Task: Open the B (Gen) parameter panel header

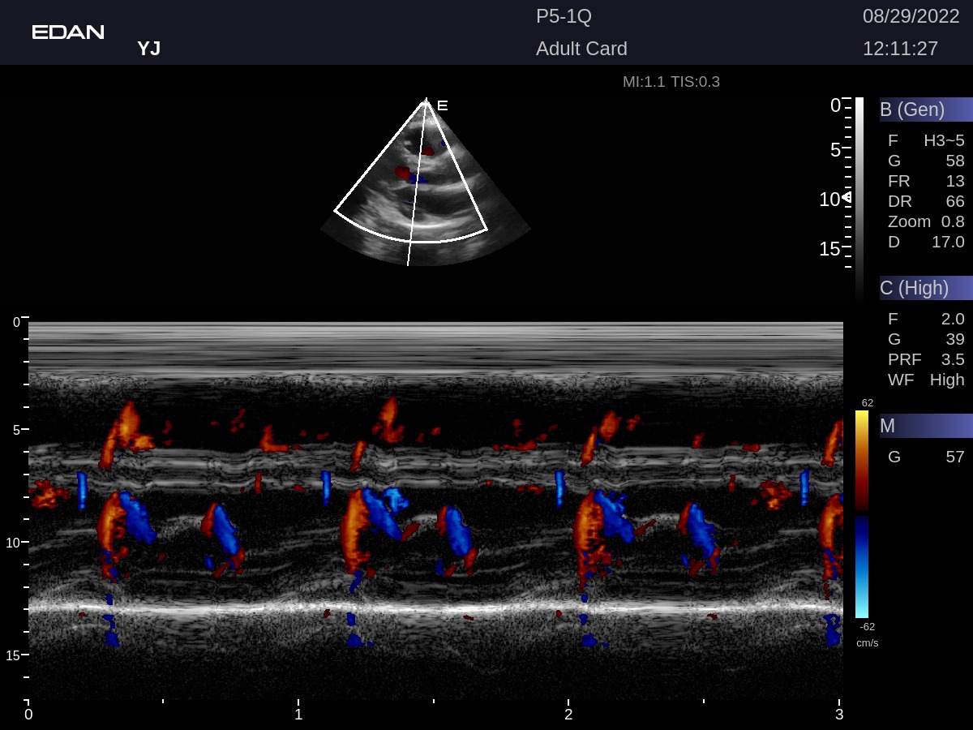Action: pyautogui.click(x=925, y=109)
